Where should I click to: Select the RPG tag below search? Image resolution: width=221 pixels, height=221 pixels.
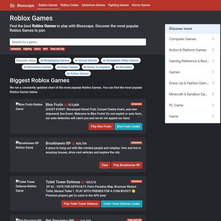[x=45, y=49]
